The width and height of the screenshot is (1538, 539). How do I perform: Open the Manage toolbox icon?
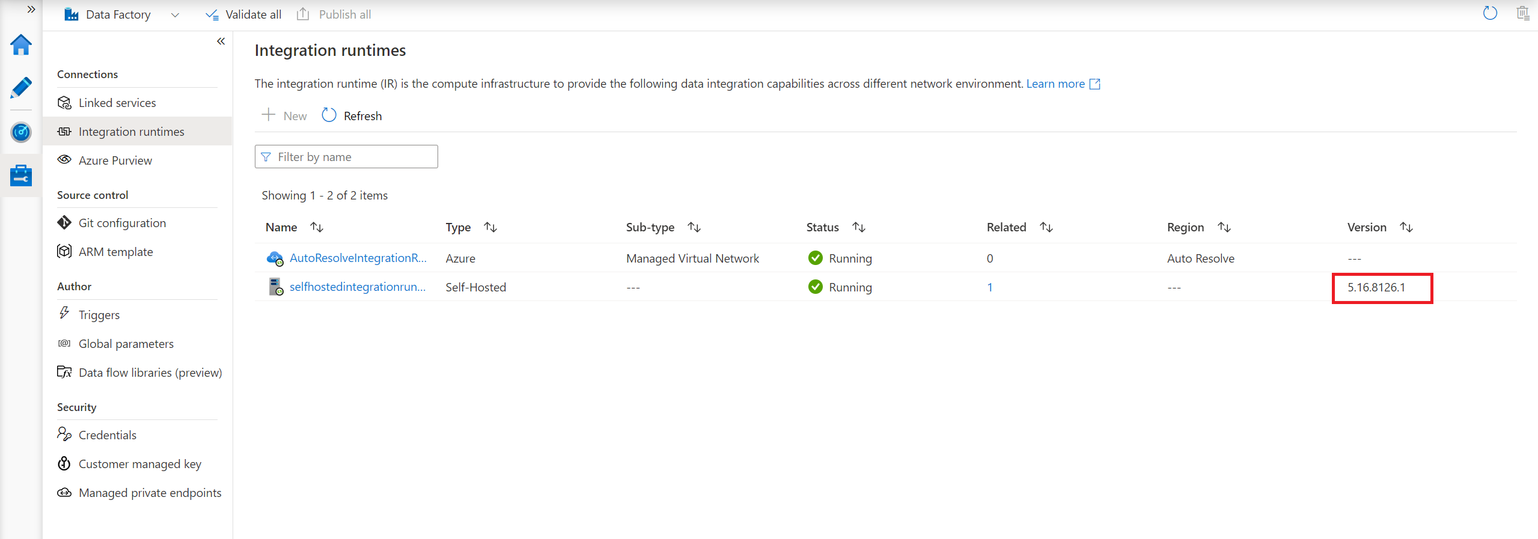21,175
